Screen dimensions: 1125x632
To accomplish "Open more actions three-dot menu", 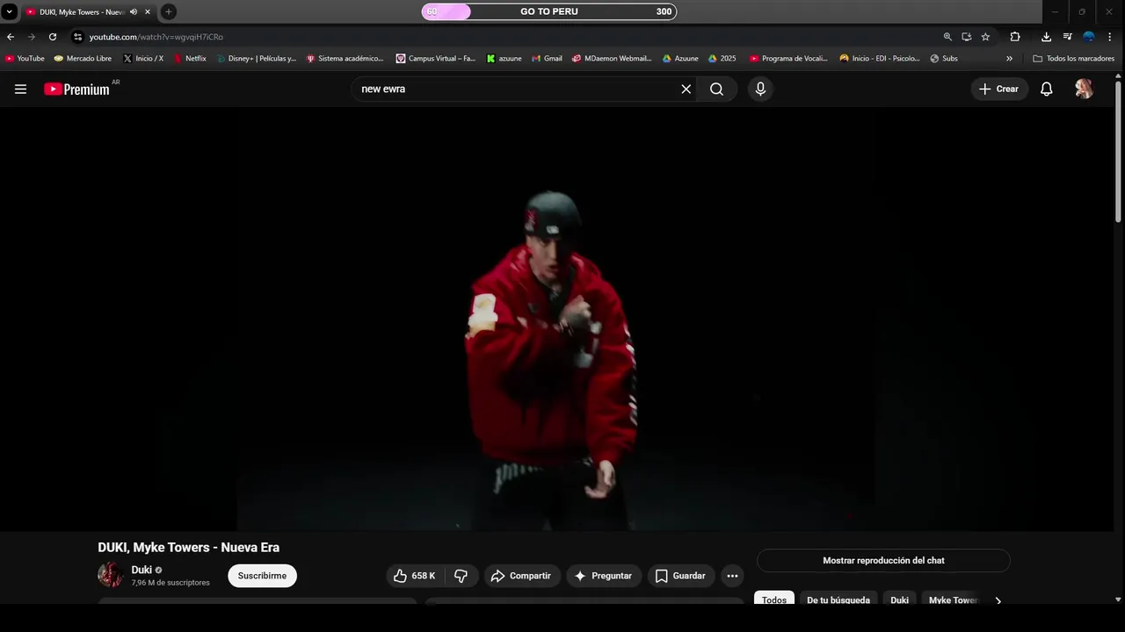I will (x=732, y=576).
